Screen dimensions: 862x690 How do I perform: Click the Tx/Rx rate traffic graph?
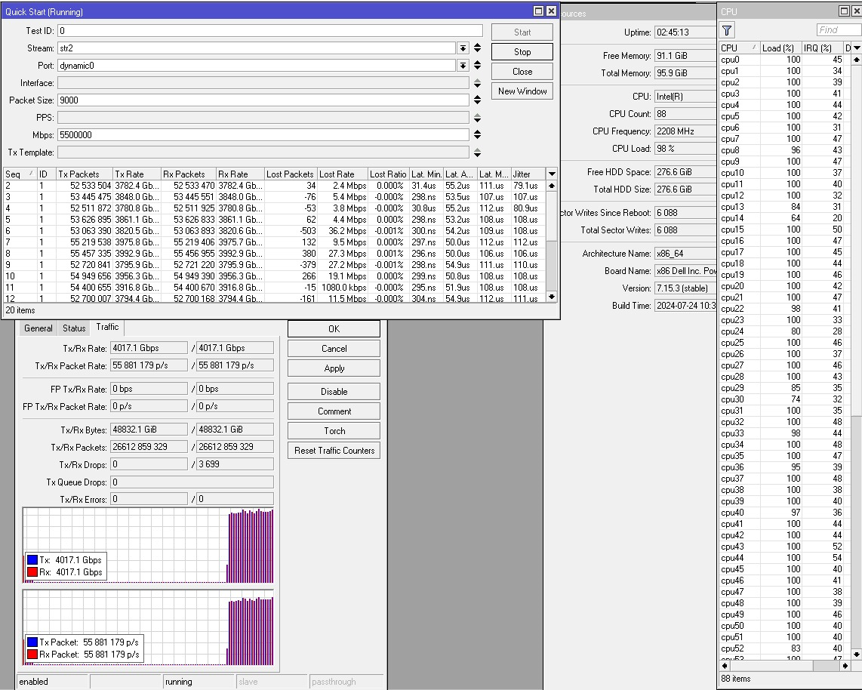click(x=148, y=545)
